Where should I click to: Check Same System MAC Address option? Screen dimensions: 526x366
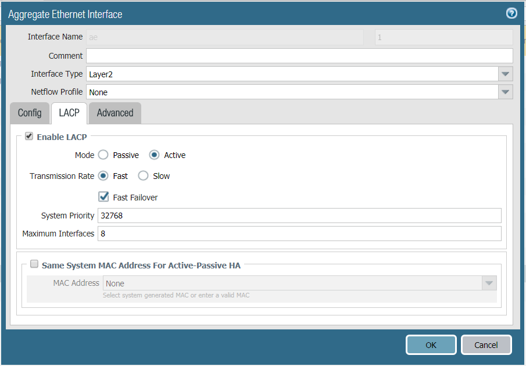point(34,264)
